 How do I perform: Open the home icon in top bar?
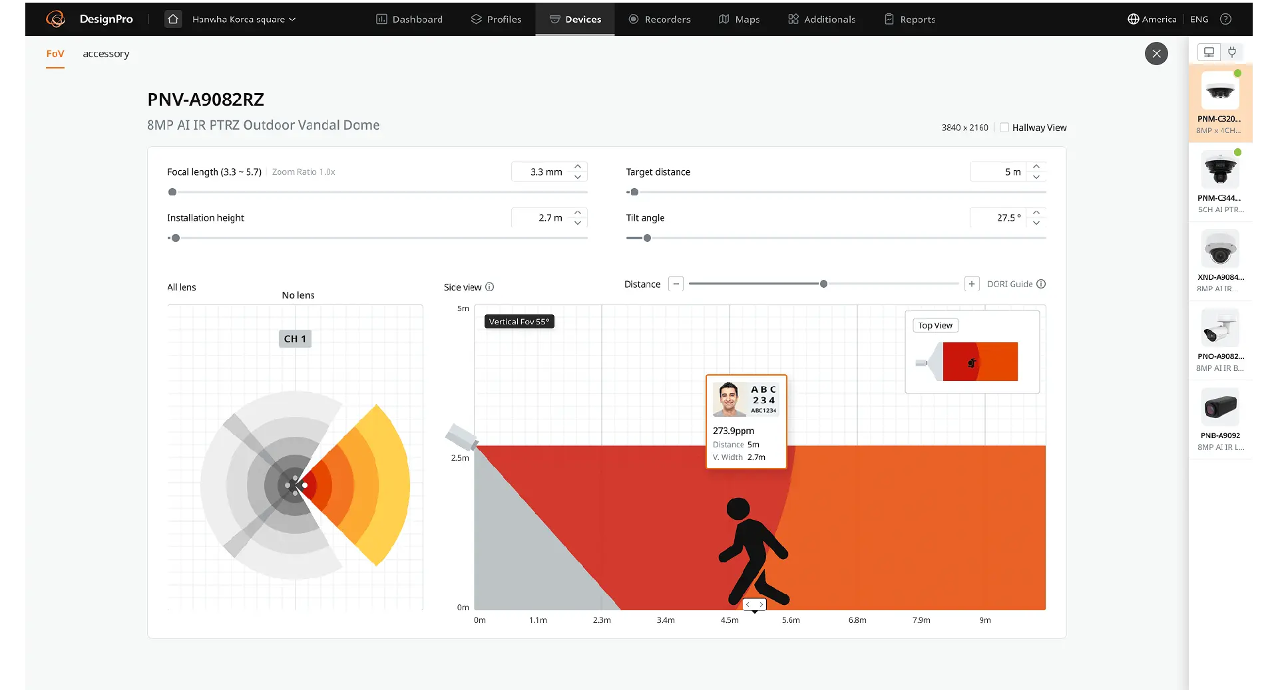click(x=173, y=19)
